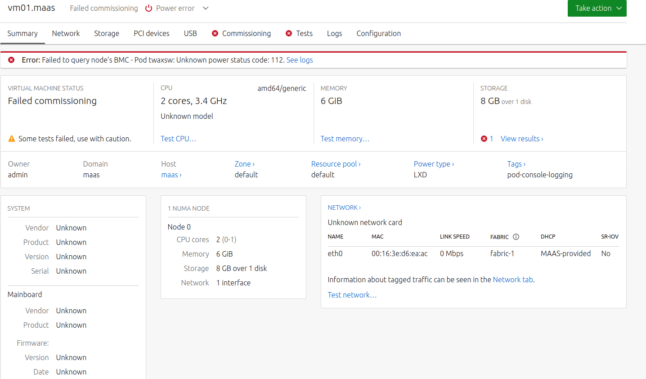Click the Test network link
This screenshot has width=646, height=379.
pyautogui.click(x=352, y=295)
